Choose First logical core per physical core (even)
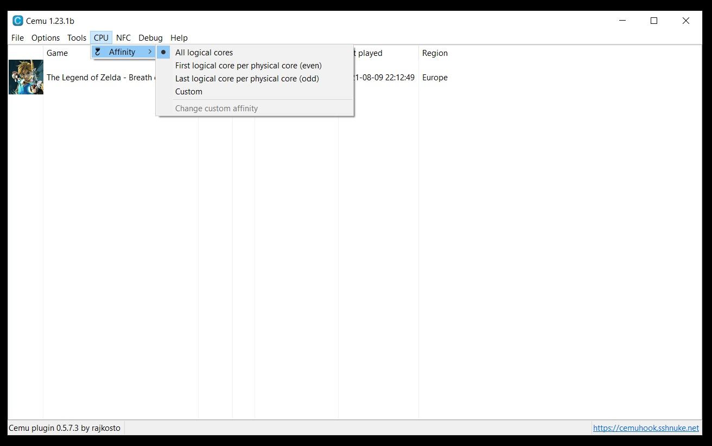The height and width of the screenshot is (446, 712). 255,66
